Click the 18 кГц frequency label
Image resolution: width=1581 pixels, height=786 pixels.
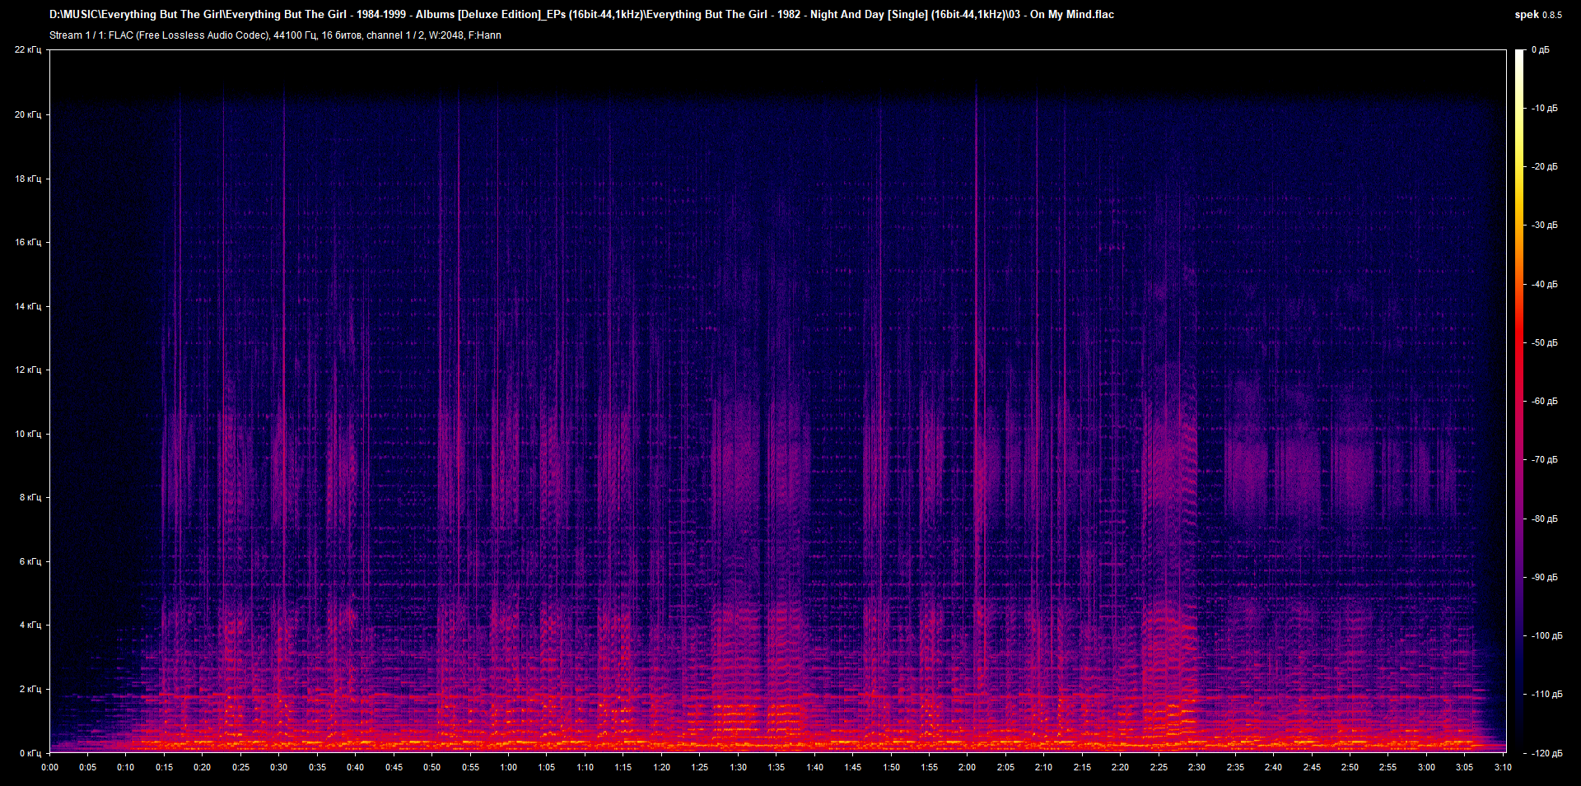[28, 179]
